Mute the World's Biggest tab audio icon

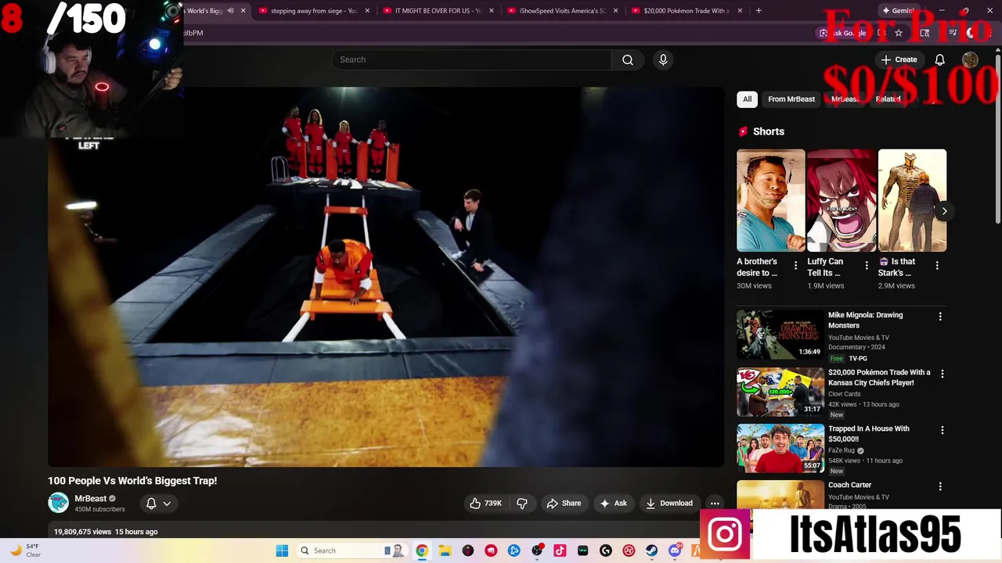tap(230, 11)
